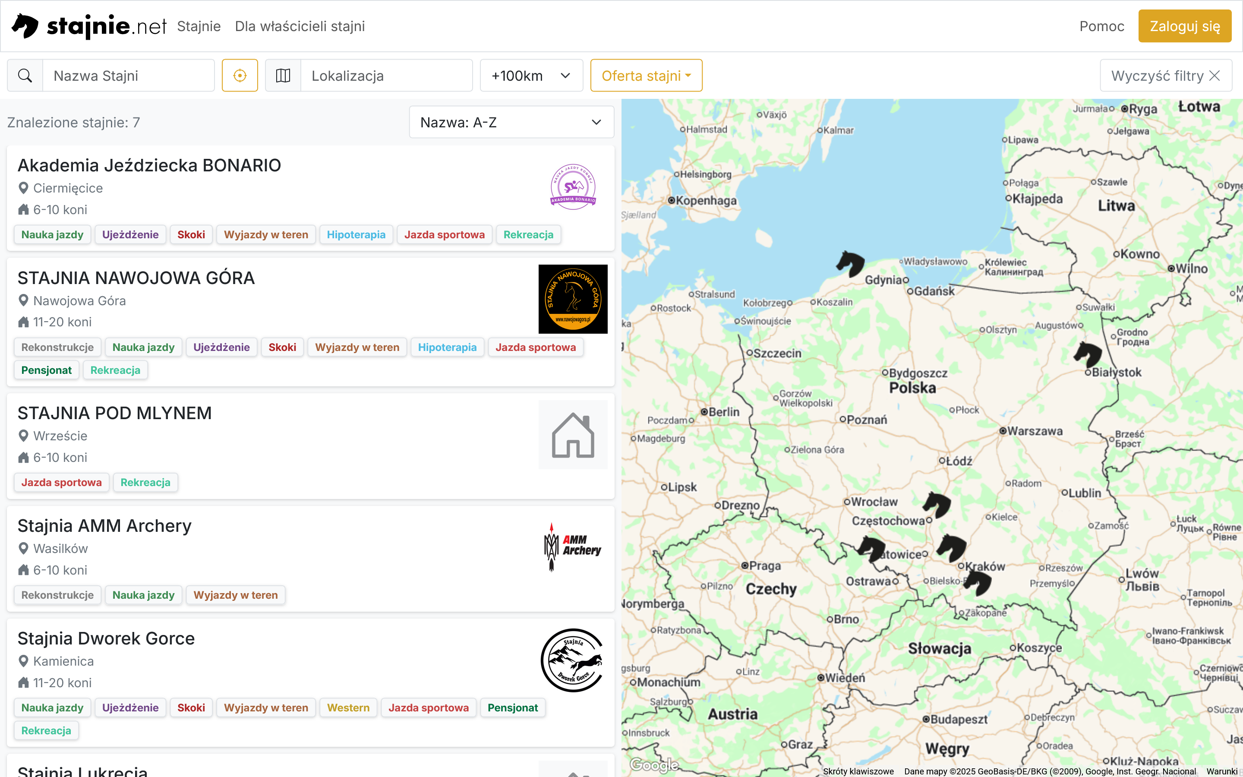Click Rekonstrukcje tag on Nawojowa Góra card
This screenshot has width=1243, height=777.
57,347
